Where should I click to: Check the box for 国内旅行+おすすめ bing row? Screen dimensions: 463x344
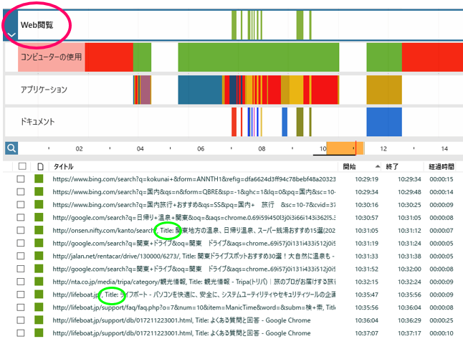(x=21, y=205)
